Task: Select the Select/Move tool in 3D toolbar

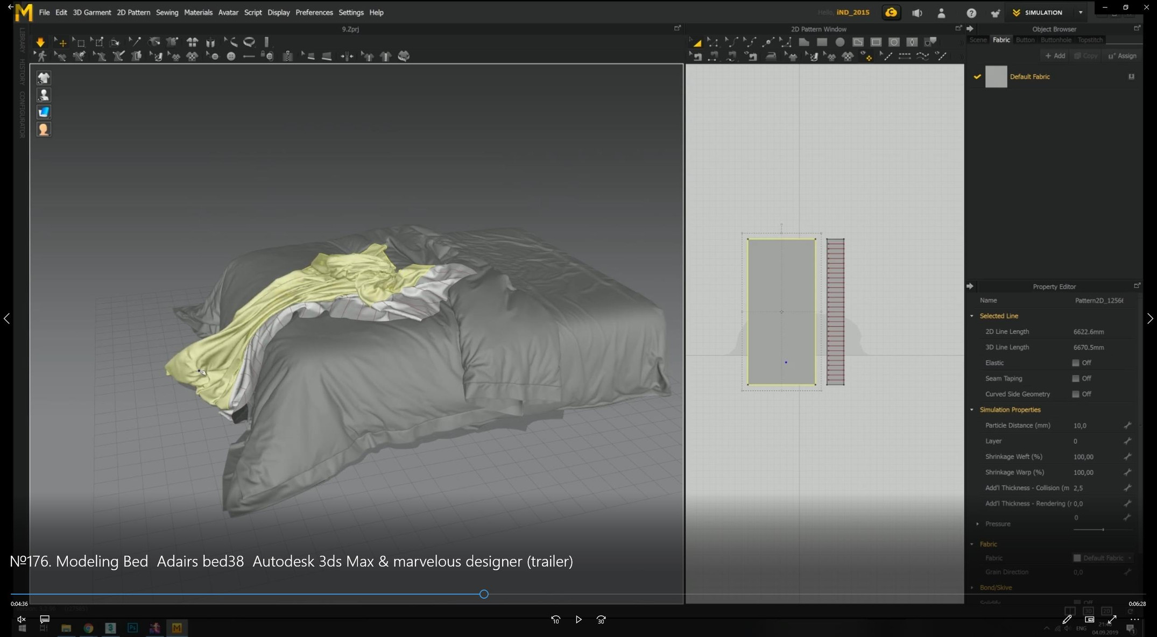Action: [x=60, y=42]
